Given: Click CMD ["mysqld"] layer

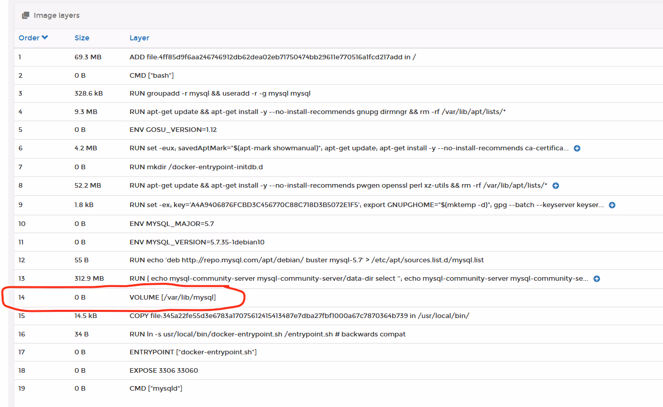Looking at the screenshot, I should pos(156,388).
